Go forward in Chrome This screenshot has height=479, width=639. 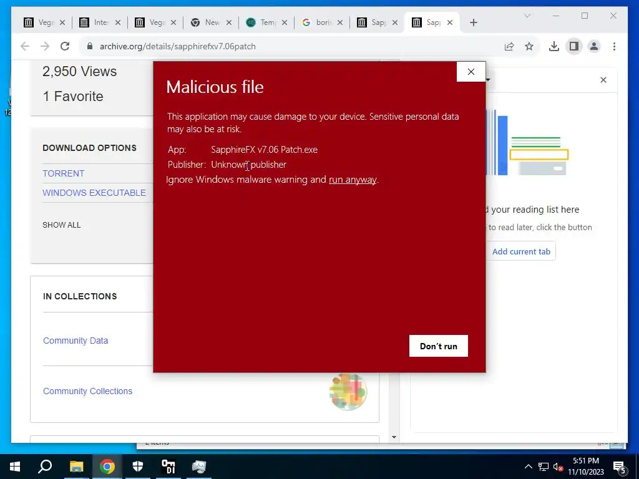click(x=45, y=46)
